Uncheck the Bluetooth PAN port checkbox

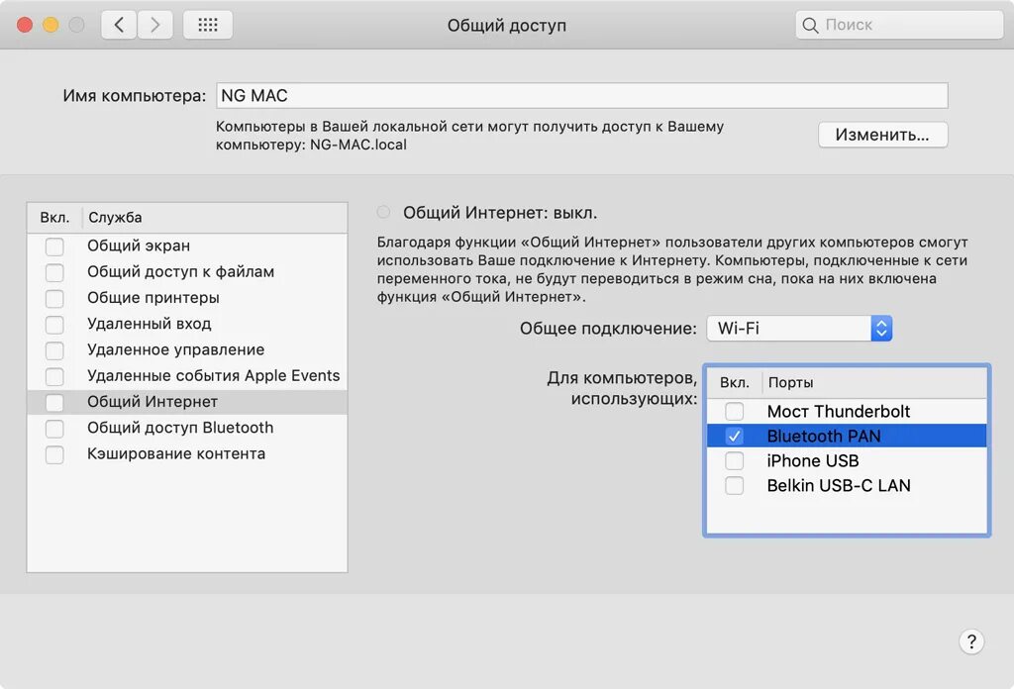pyautogui.click(x=734, y=437)
